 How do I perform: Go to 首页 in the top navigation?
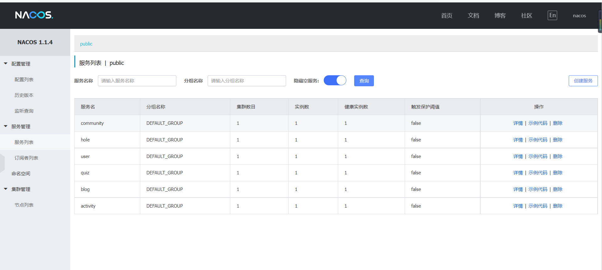(447, 16)
